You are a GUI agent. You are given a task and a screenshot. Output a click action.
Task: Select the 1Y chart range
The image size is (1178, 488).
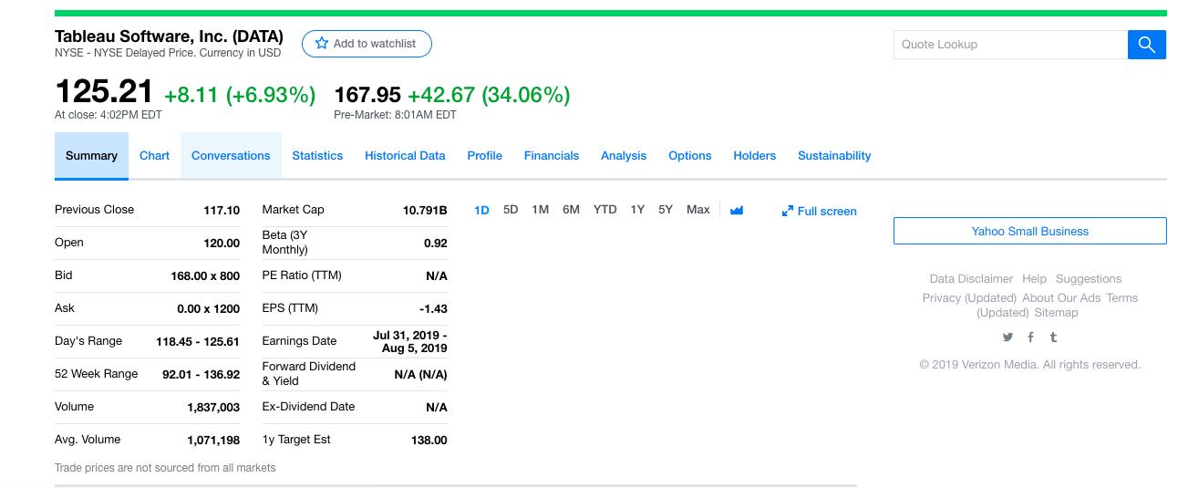pyautogui.click(x=637, y=210)
